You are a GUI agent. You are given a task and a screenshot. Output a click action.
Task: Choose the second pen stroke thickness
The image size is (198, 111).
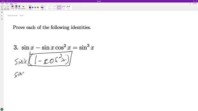pos(54,7)
